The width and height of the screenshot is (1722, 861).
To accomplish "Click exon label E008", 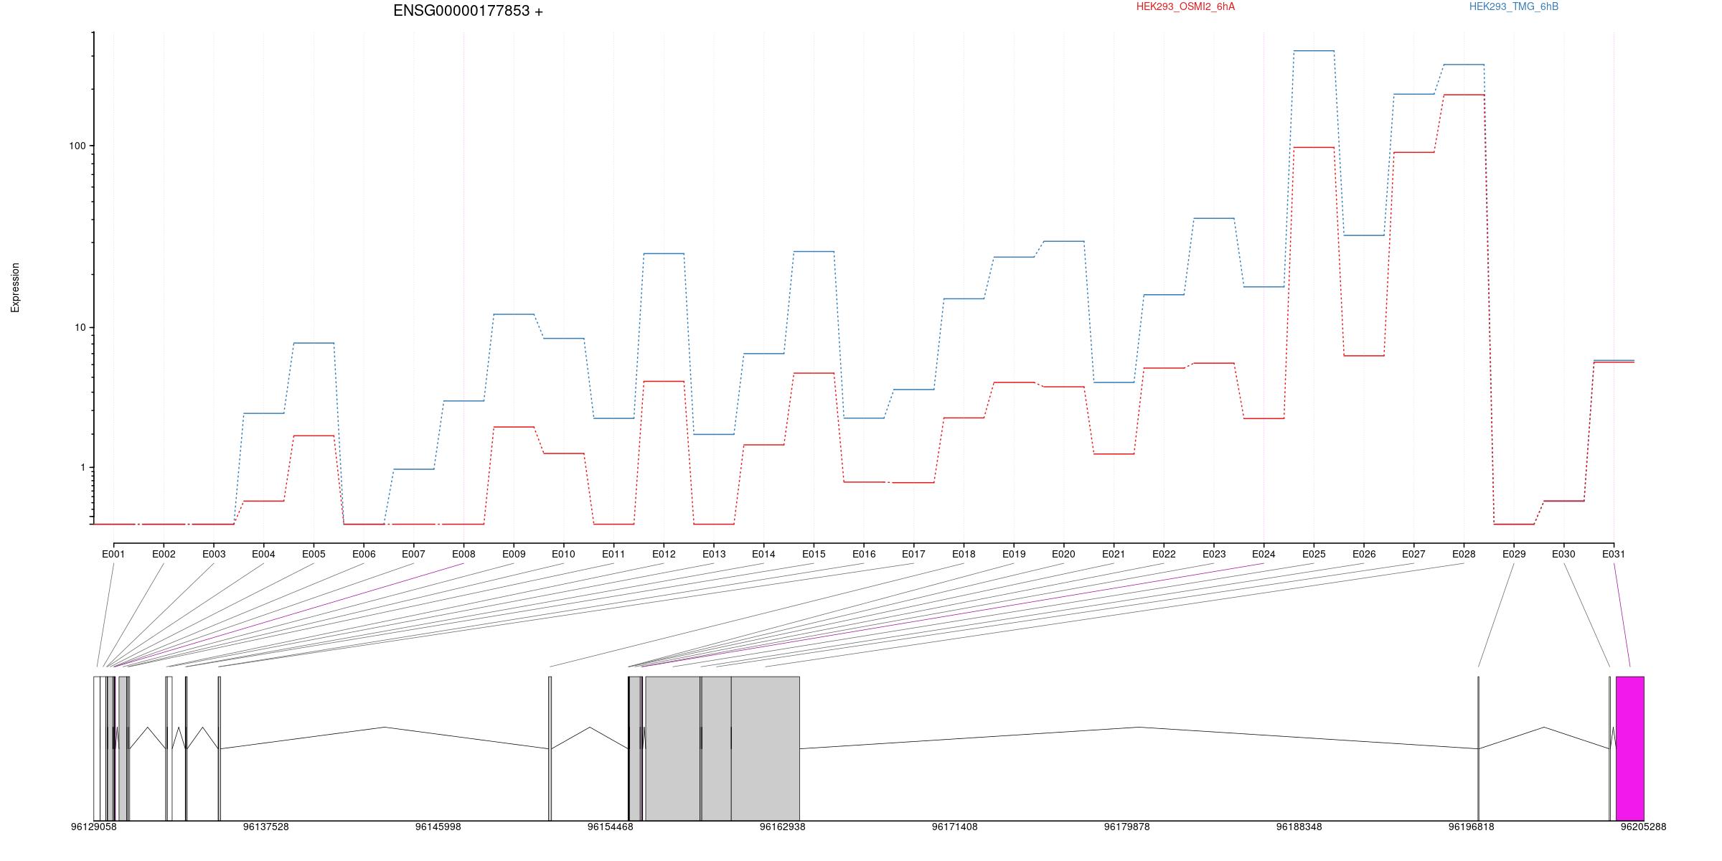I will tap(464, 554).
